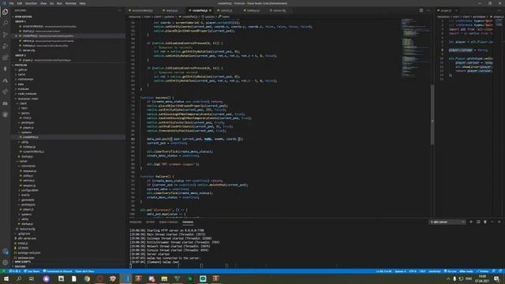Click Go Live in status bar

[x=451, y=271]
